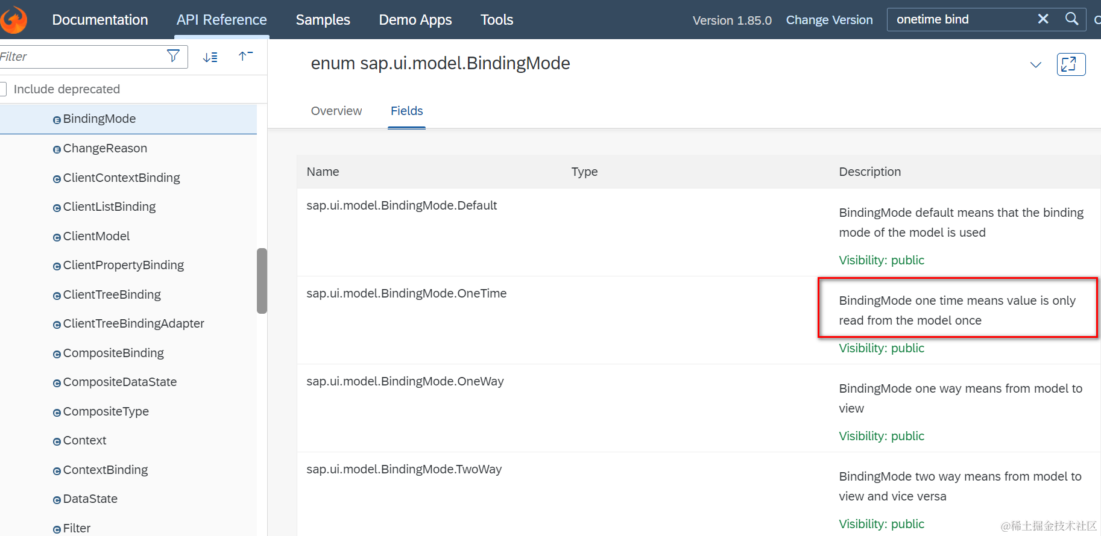Viewport: 1101px width, 536px height.
Task: Click the enum icon beside BindingMode
Action: pos(57,120)
